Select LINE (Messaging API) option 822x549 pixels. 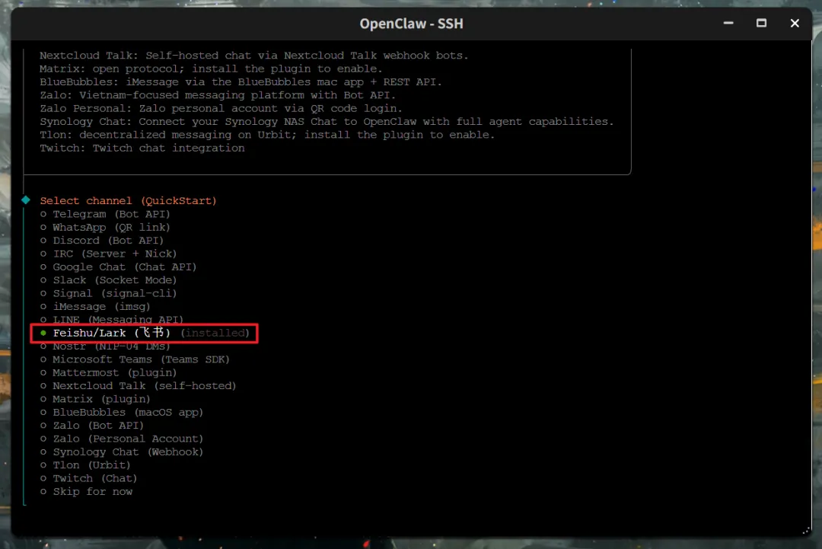[112, 319]
